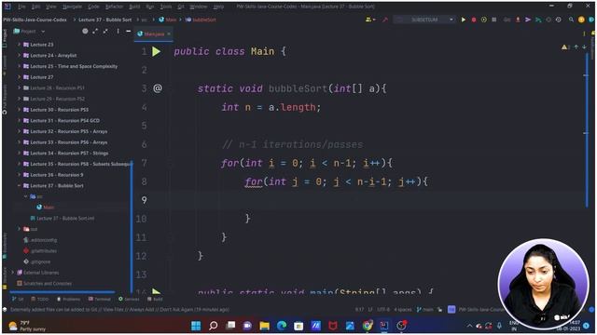Collapse Lecture 37 - Bubble Sort folder

[19, 186]
